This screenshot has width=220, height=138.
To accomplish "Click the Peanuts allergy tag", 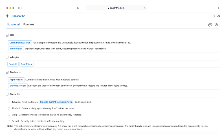I will tap(13, 64).
